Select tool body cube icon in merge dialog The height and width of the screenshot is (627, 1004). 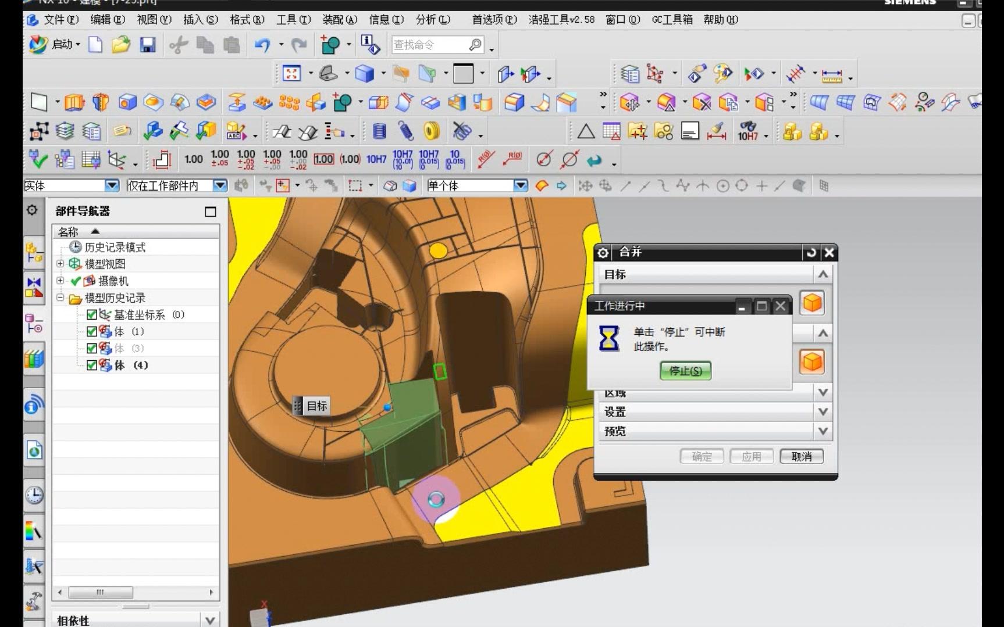coord(812,362)
